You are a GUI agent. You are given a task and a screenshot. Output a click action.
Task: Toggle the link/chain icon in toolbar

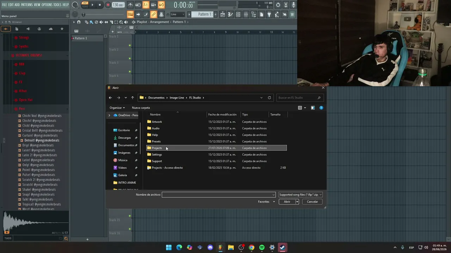[x=153, y=14]
